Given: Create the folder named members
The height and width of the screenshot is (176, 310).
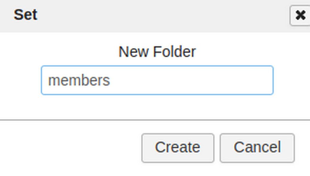Looking at the screenshot, I should click(178, 148).
